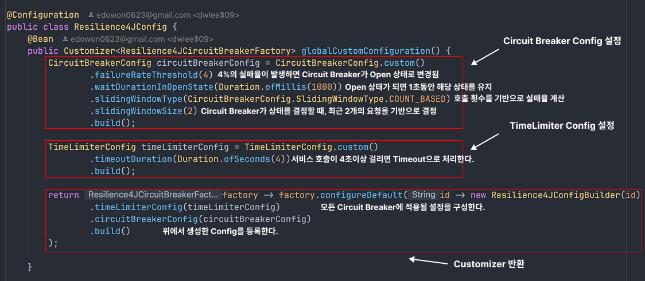Click the Customizer return type

point(90,52)
